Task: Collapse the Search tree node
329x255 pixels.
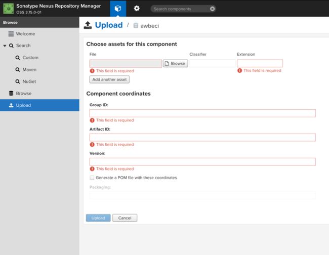Action: (x=5, y=46)
